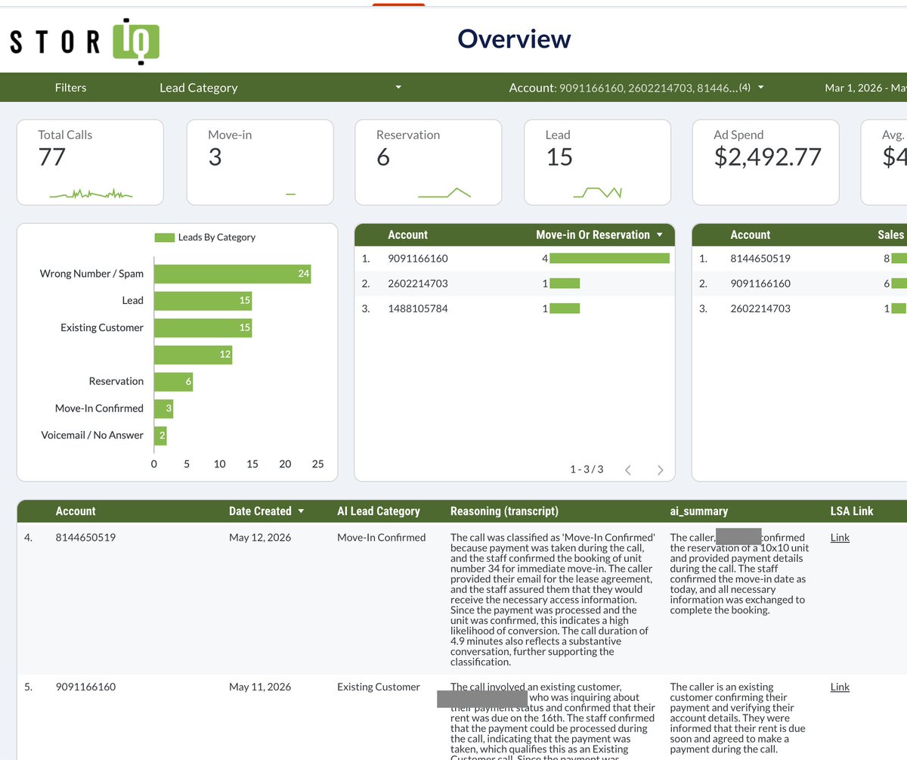Click the Filters label
The width and height of the screenshot is (907, 760).
[71, 88]
